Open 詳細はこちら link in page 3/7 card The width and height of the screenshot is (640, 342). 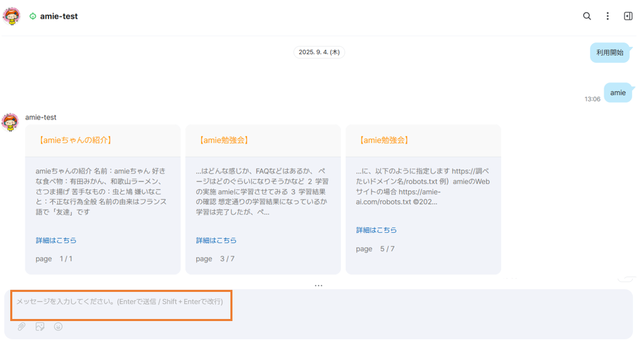[x=216, y=240]
